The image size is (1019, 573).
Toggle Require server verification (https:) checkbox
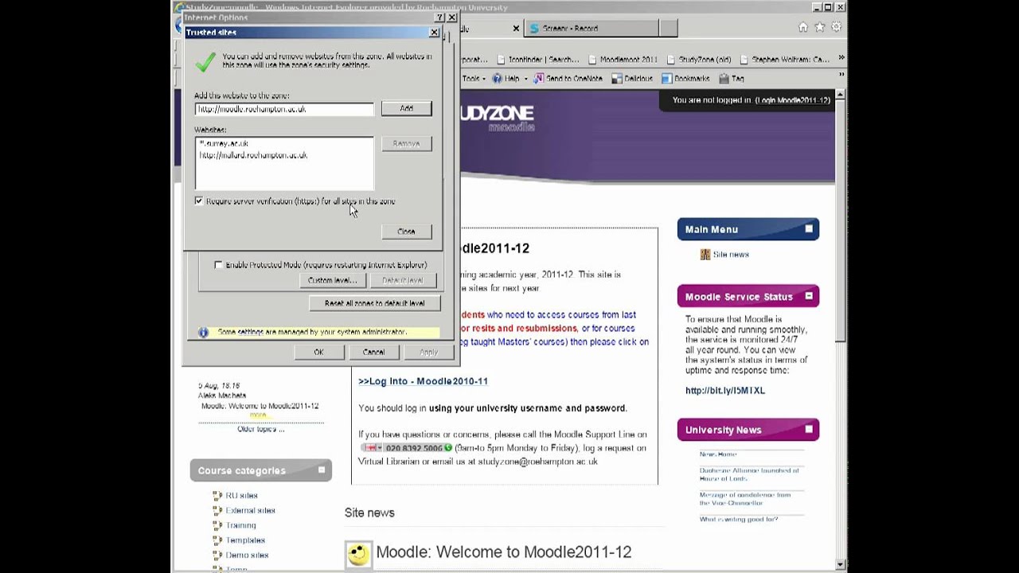199,201
